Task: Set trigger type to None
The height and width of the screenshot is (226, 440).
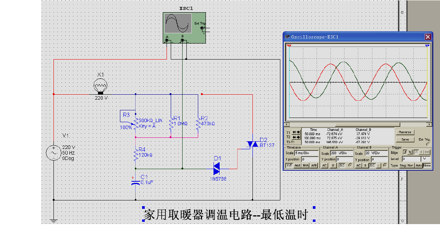Action: (427, 165)
